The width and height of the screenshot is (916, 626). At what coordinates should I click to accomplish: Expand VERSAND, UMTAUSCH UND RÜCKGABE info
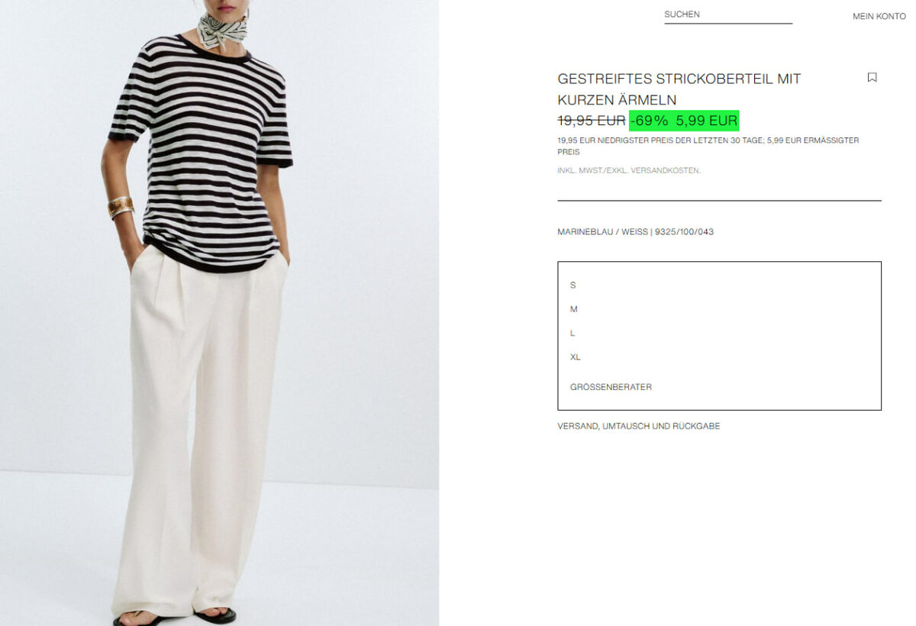(x=639, y=426)
